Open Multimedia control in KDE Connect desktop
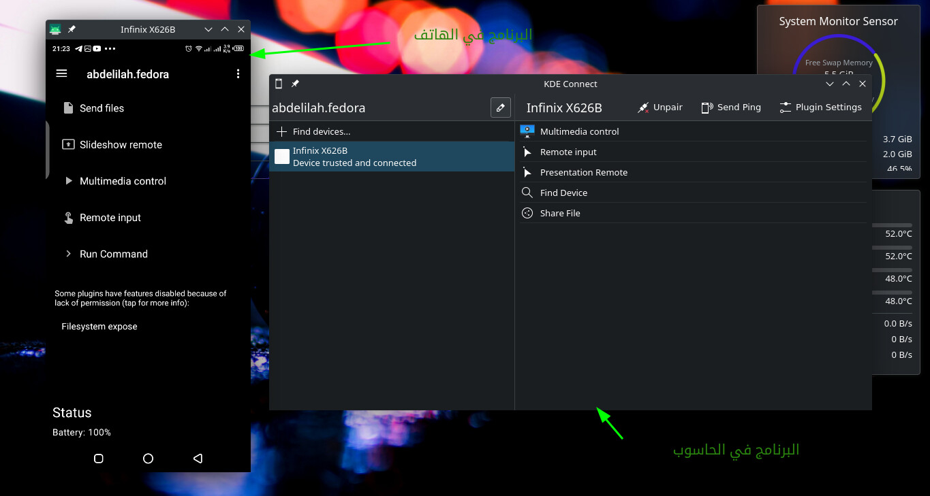Image resolution: width=930 pixels, height=496 pixels. point(579,131)
